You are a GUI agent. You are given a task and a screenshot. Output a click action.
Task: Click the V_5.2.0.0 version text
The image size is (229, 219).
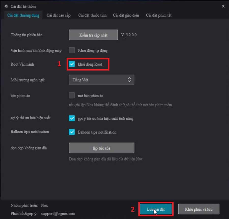coord(129,35)
